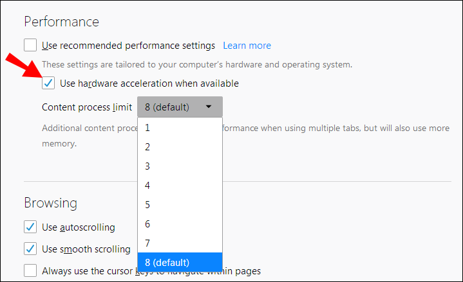Screen dimensions: 463x282
Task: Click the Use autoscrolling label text
Action: (79, 227)
